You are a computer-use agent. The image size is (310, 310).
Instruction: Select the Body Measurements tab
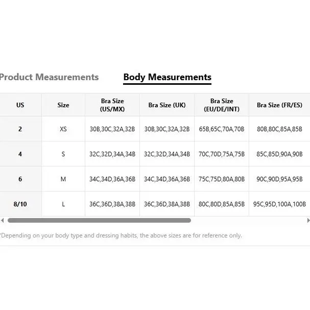pos(167,77)
